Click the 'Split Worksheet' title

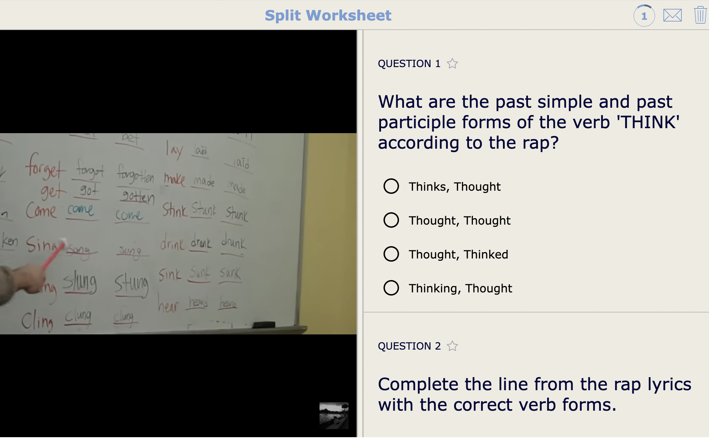point(328,15)
